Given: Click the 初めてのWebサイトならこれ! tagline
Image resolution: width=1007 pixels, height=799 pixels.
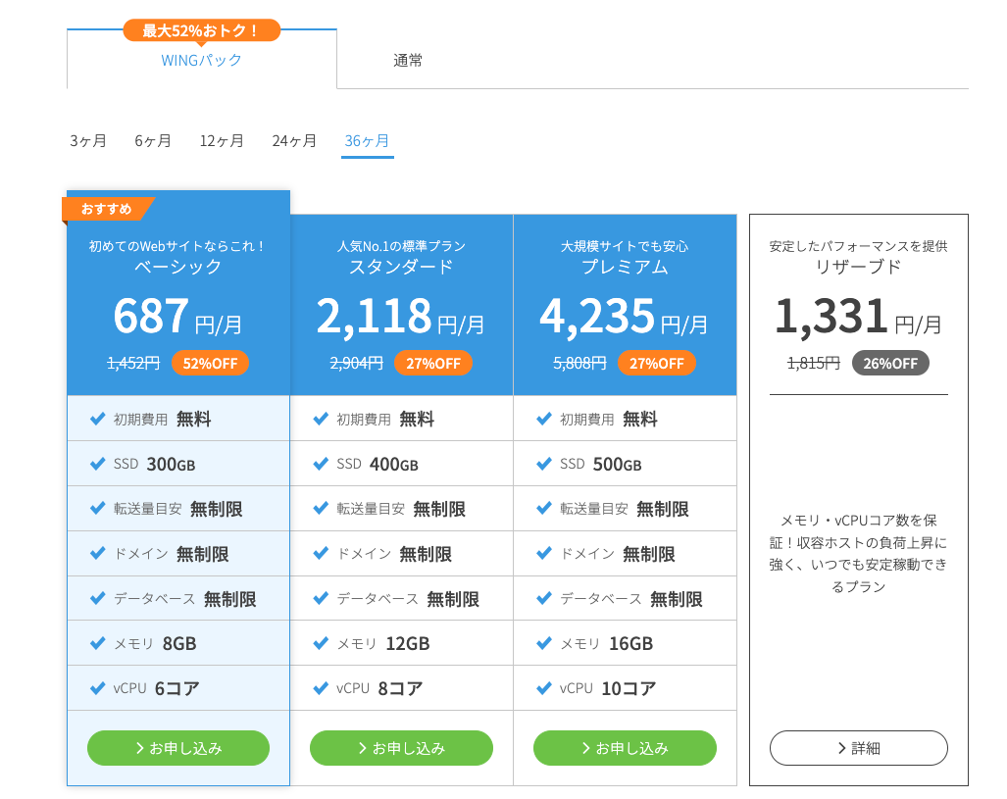Looking at the screenshot, I should (177, 246).
